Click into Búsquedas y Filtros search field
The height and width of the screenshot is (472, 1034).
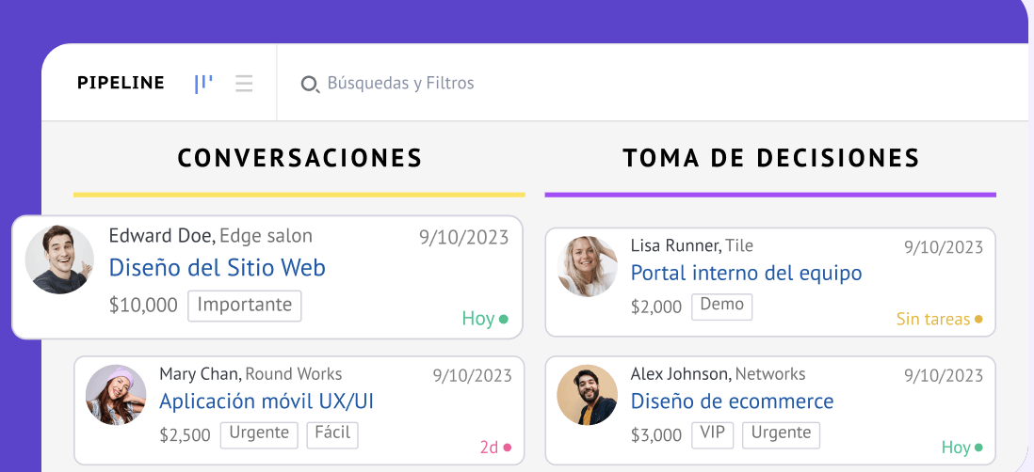[401, 84]
